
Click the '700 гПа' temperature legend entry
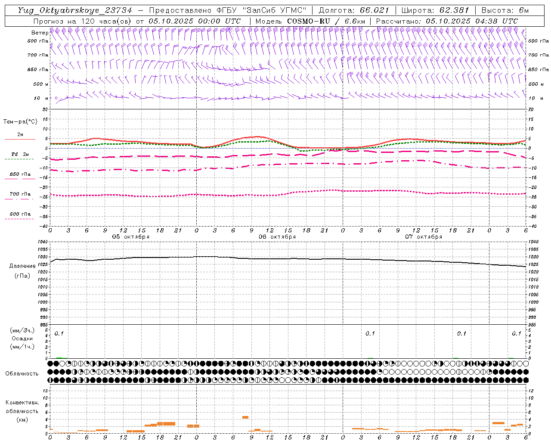point(20,194)
